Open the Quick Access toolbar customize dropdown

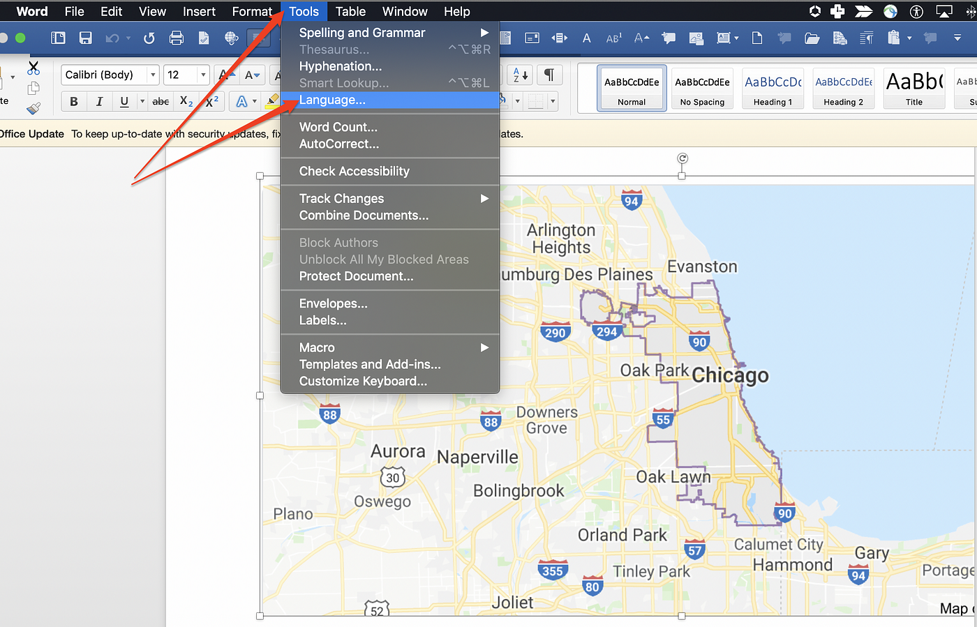point(957,38)
